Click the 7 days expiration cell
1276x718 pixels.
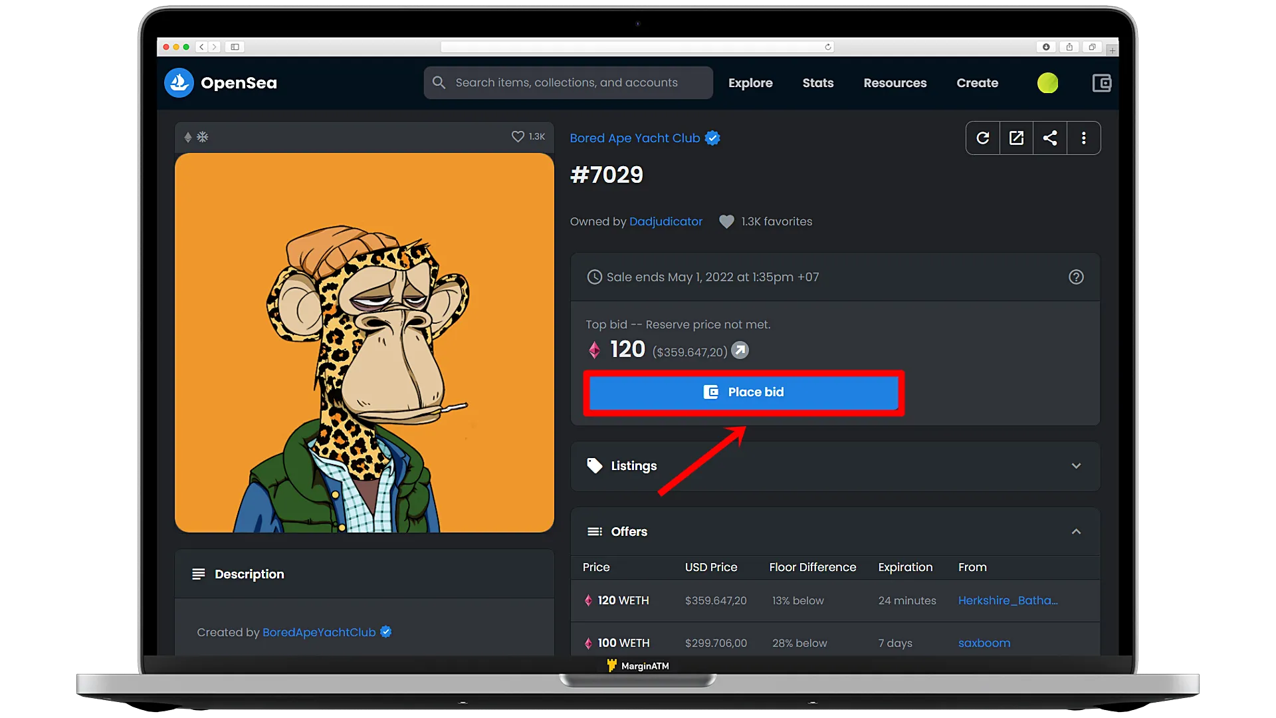(895, 643)
